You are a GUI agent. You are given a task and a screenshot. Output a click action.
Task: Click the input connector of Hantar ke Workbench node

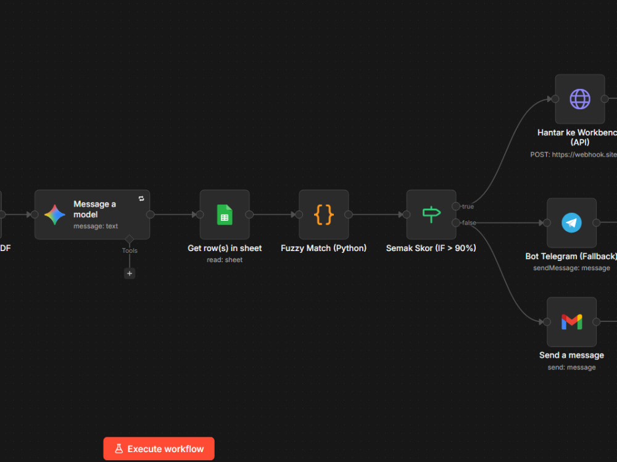pos(555,99)
